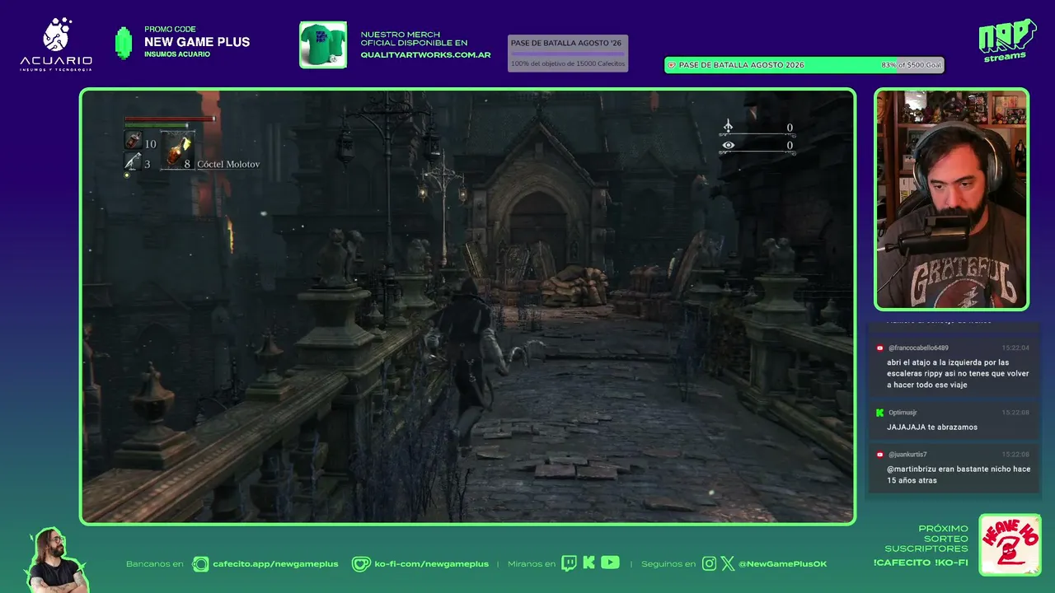Click the message mentioning @martinbrizu
This screenshot has width=1055, height=593.
959,474
